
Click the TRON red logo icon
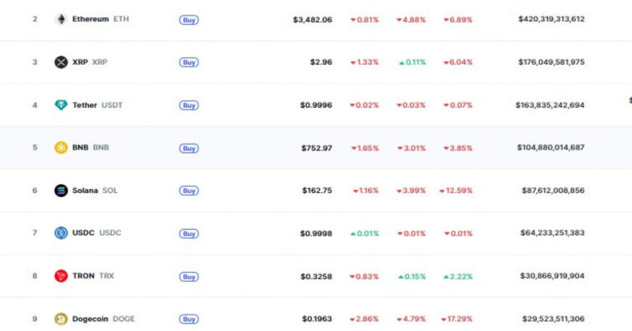coord(61,276)
